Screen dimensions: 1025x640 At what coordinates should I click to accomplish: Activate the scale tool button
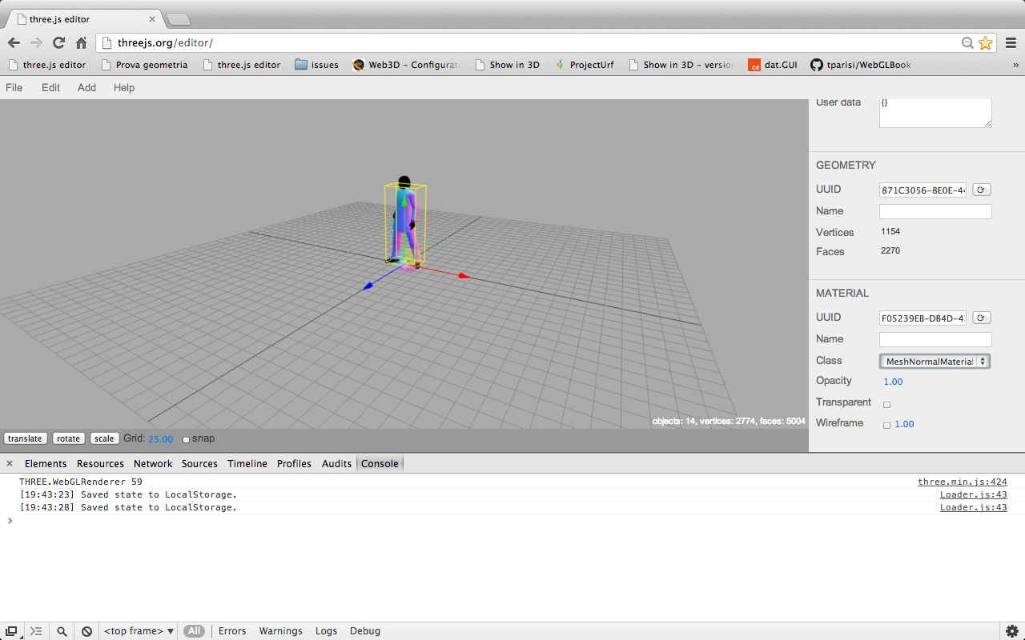pos(104,438)
